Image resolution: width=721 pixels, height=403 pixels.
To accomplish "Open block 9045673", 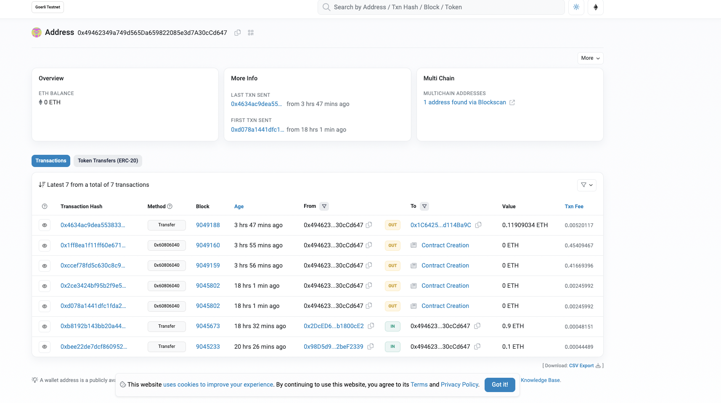I will pos(208,326).
